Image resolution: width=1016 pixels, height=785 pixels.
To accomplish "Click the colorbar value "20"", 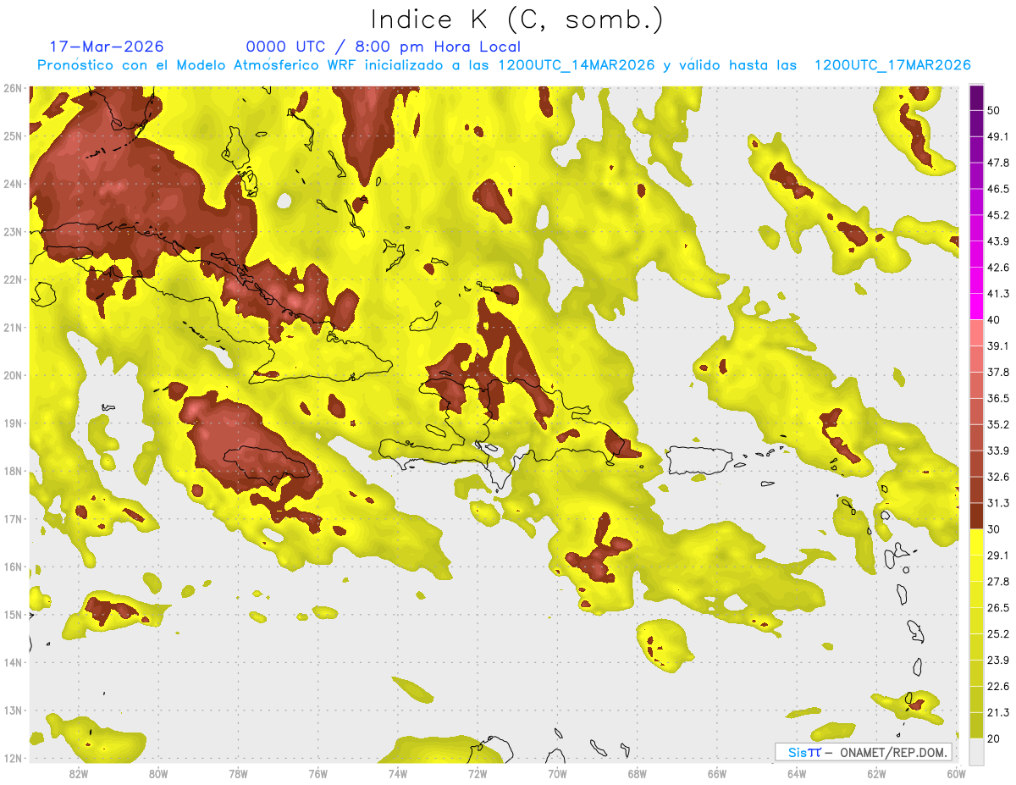I will click(995, 738).
